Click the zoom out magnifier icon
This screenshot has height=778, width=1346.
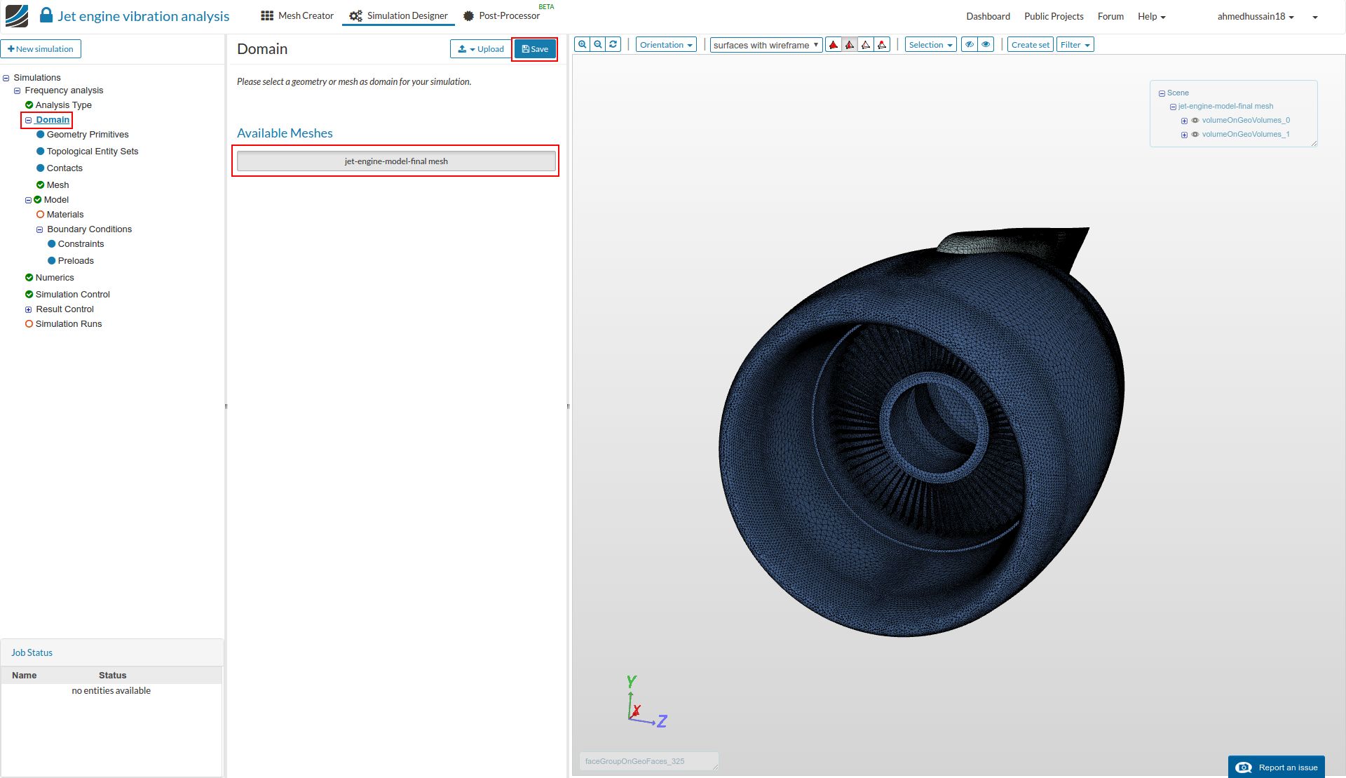pos(598,44)
